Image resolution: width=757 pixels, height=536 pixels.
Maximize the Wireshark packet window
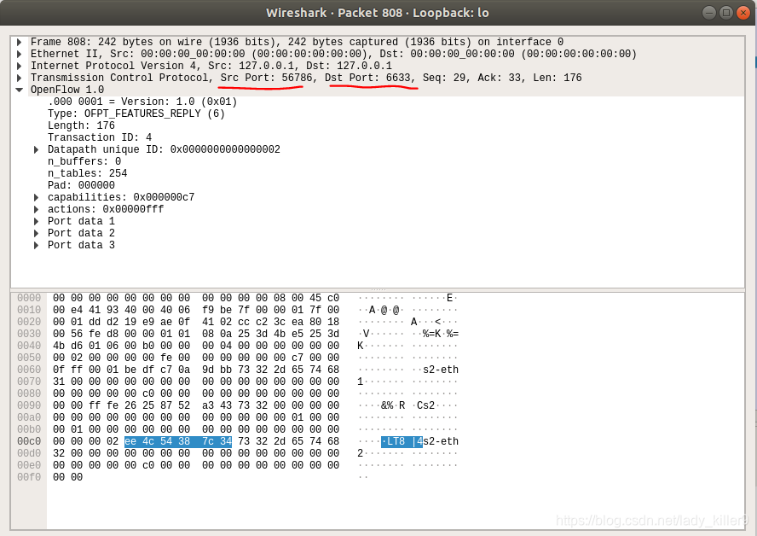[x=726, y=13]
